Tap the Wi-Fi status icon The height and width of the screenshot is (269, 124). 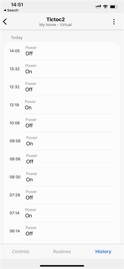(105, 7)
